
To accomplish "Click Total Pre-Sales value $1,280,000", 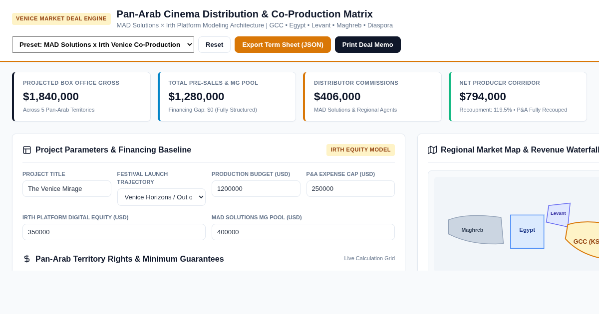I will pos(196,97).
